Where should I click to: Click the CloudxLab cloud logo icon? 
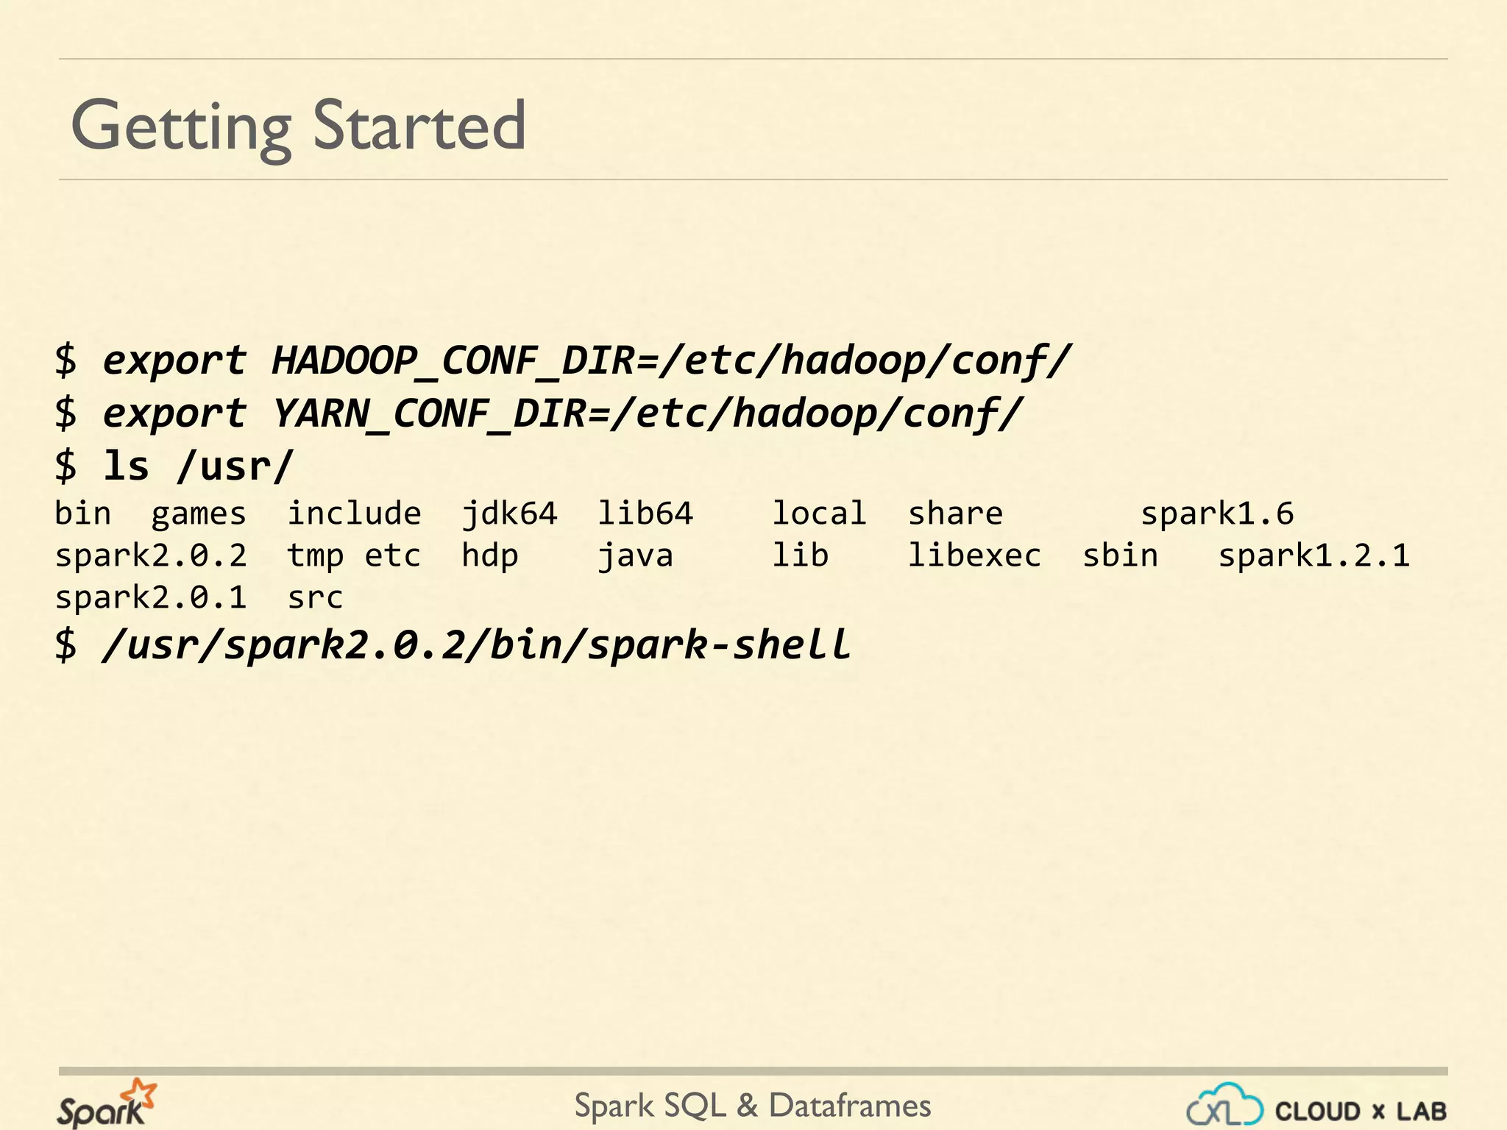(1224, 1105)
